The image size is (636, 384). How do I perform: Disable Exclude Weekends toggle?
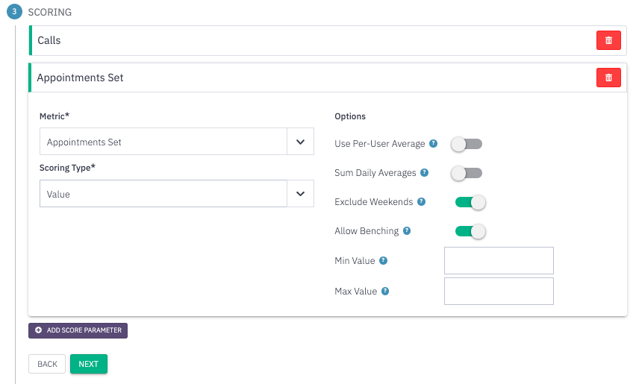pyautogui.click(x=470, y=202)
